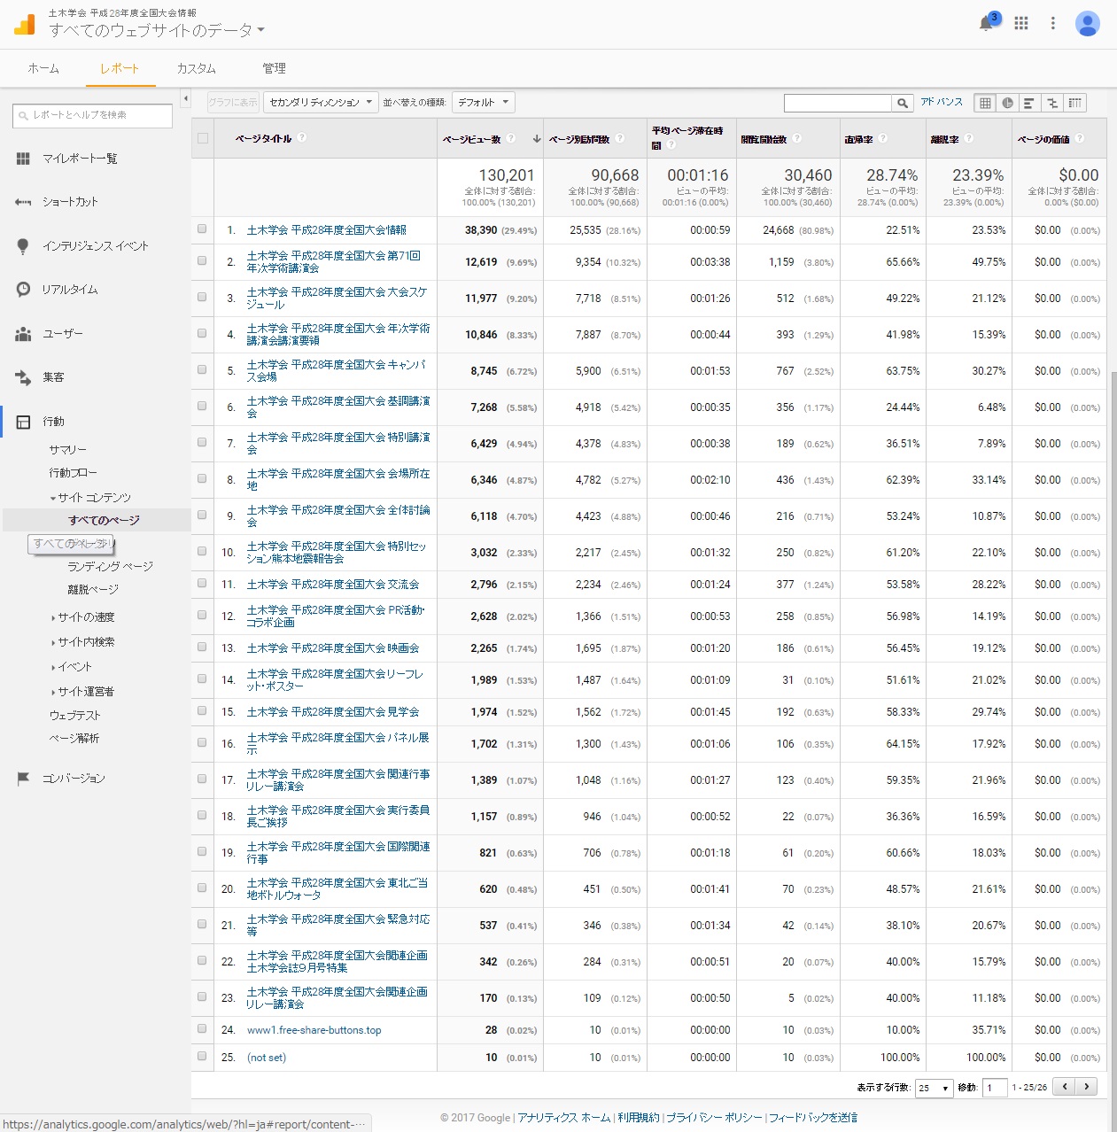Open 集客 reports section
This screenshot has height=1132, width=1117.
coord(53,377)
